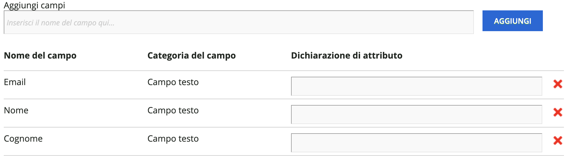
Task: Click the red X beside Cognome
Action: (x=558, y=140)
